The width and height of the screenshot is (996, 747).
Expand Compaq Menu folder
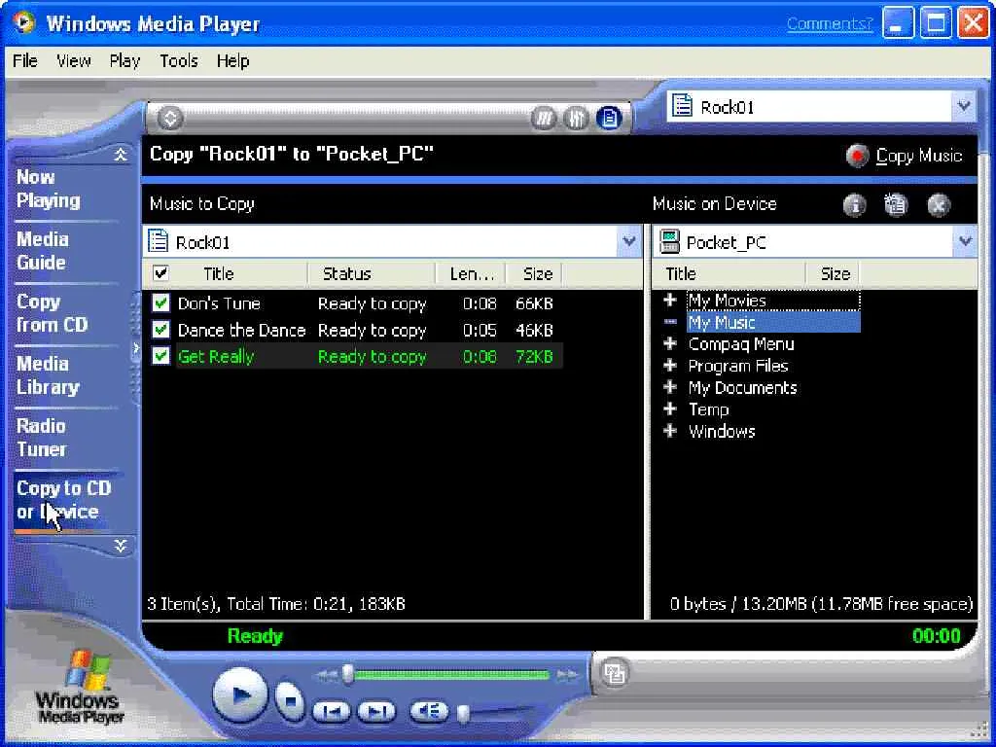[x=669, y=343]
